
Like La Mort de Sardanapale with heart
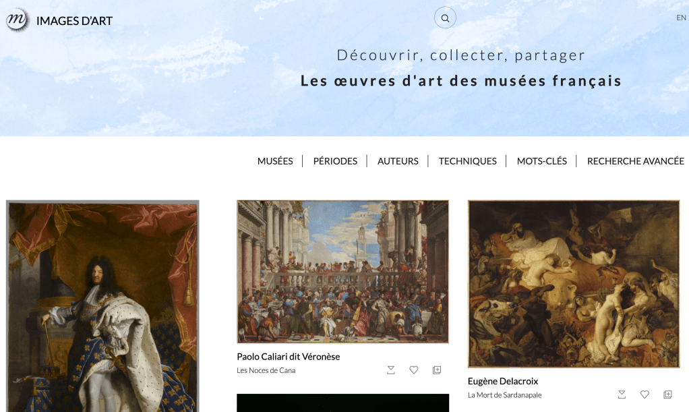point(645,394)
